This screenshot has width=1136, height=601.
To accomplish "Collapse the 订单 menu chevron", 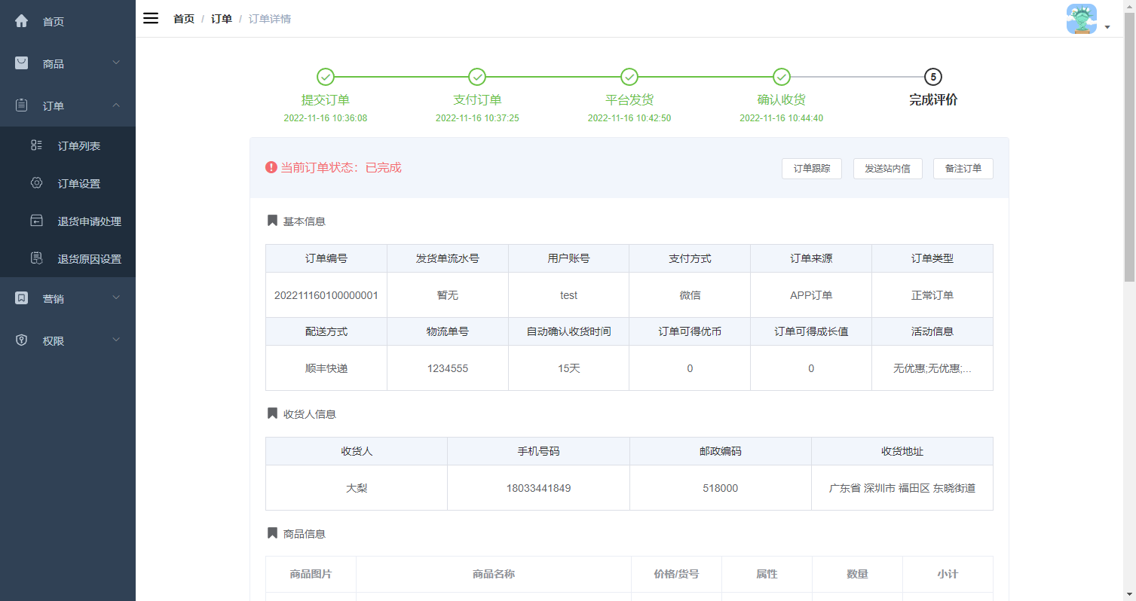I will (x=116, y=105).
